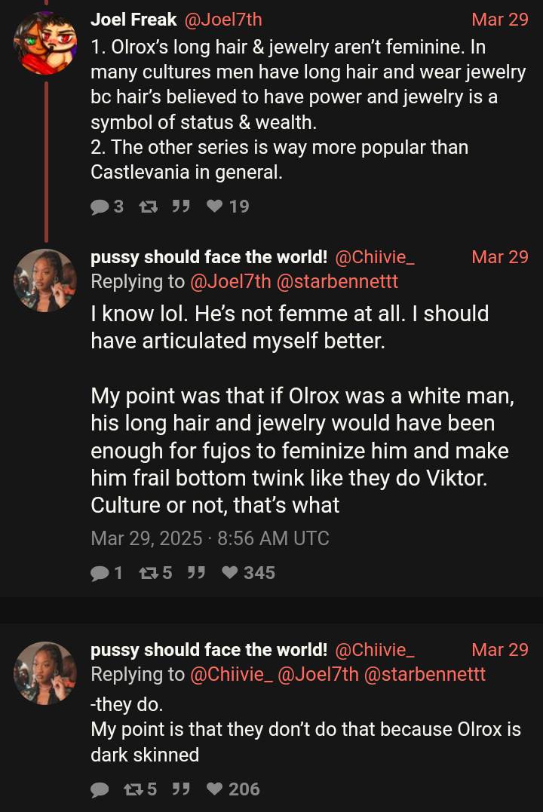Open @Joel7th handle link in header
The image size is (543, 812).
tap(223, 19)
